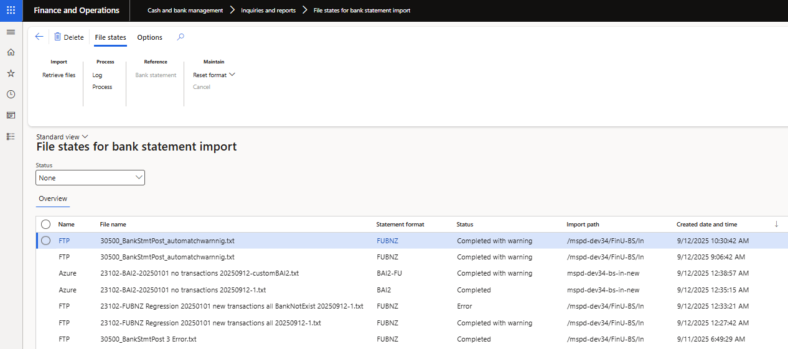
Task: Sort by Created date and time column
Action: coord(706,225)
